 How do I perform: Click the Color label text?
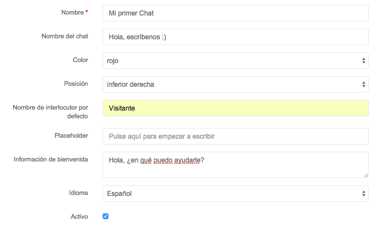(80, 60)
